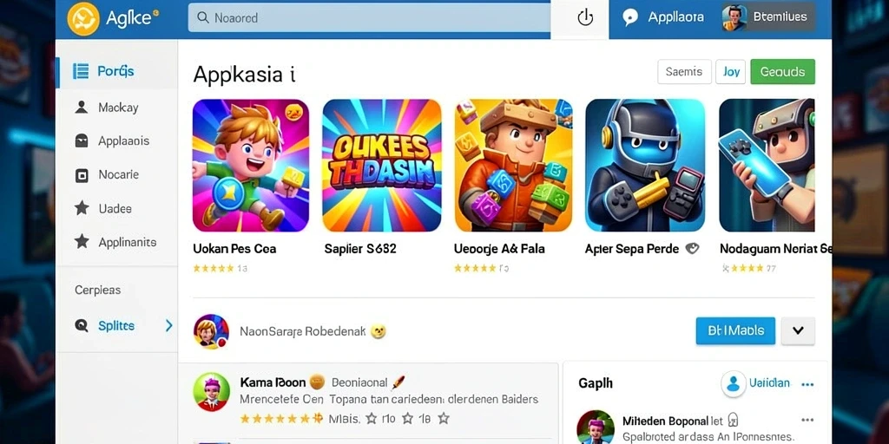
Task: Click the Joy button
Action: click(731, 72)
